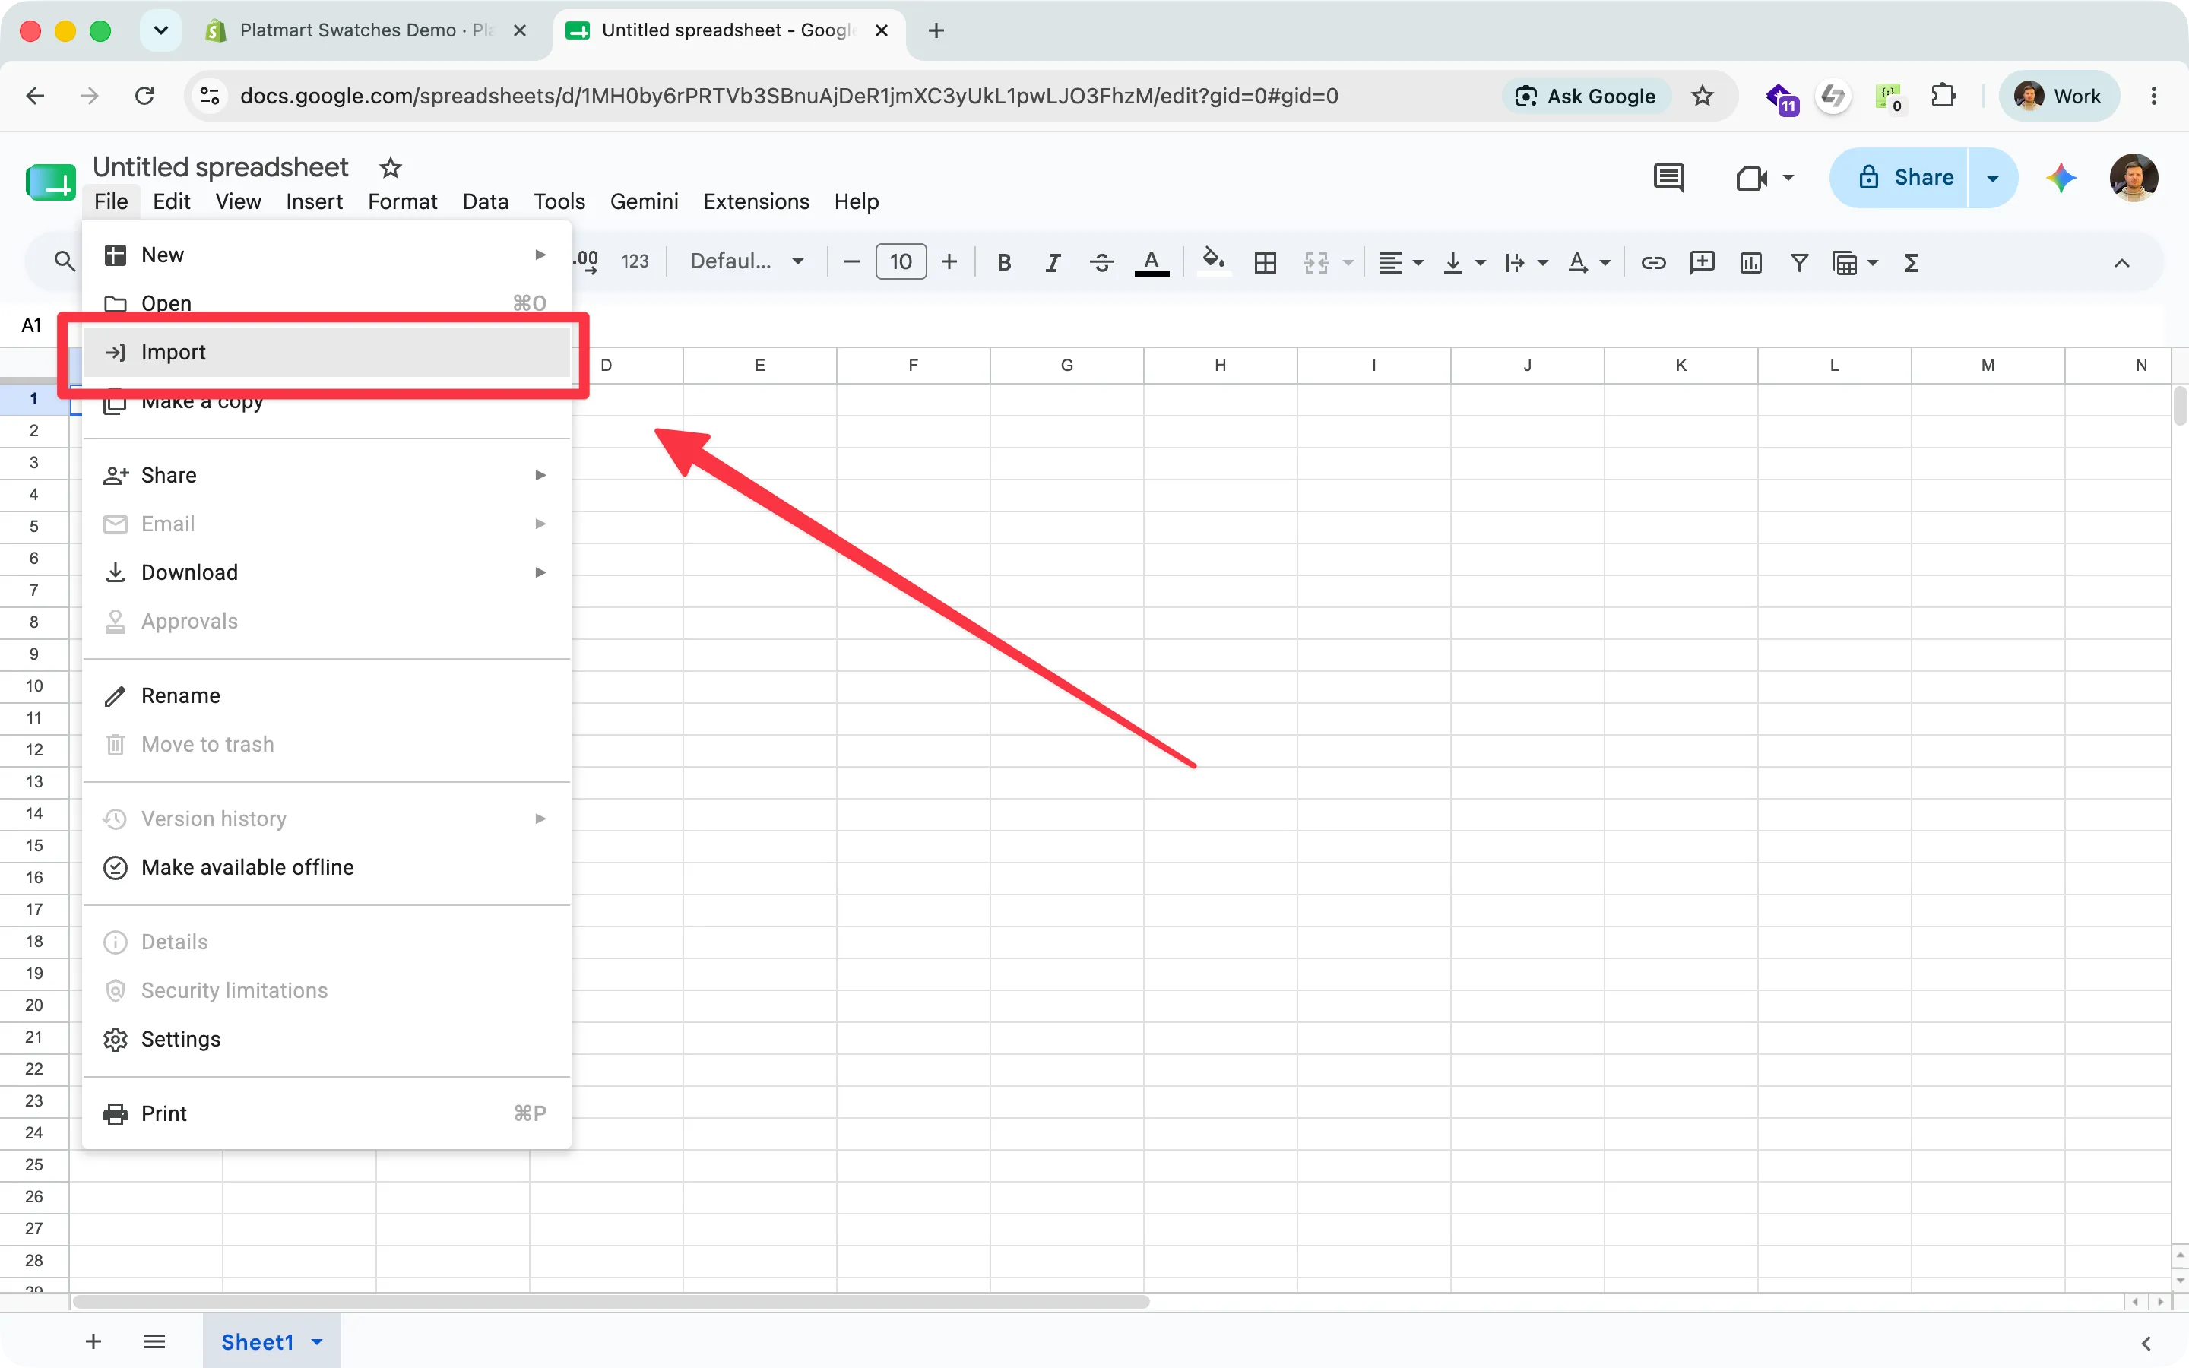
Task: Open the all sheets list icon
Action: tap(154, 1341)
